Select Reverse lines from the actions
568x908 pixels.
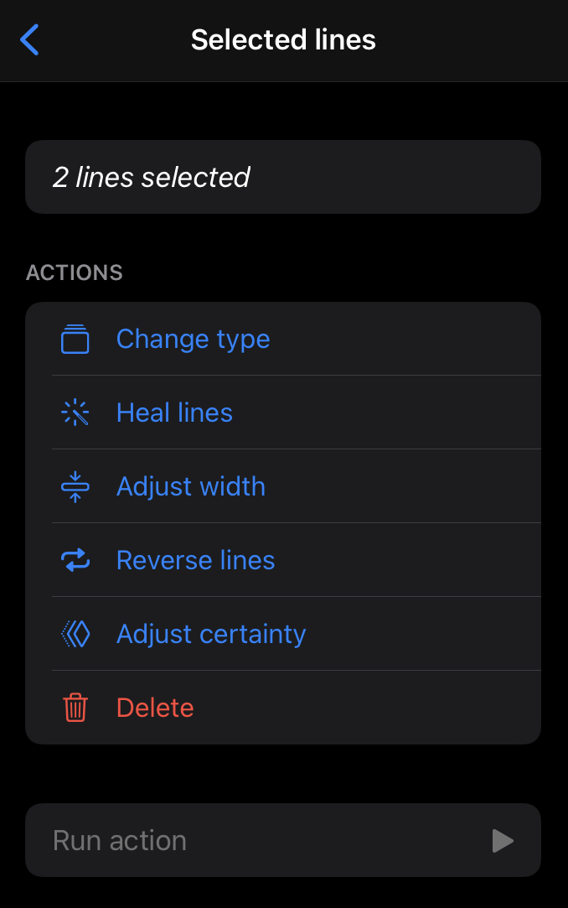pyautogui.click(x=195, y=560)
